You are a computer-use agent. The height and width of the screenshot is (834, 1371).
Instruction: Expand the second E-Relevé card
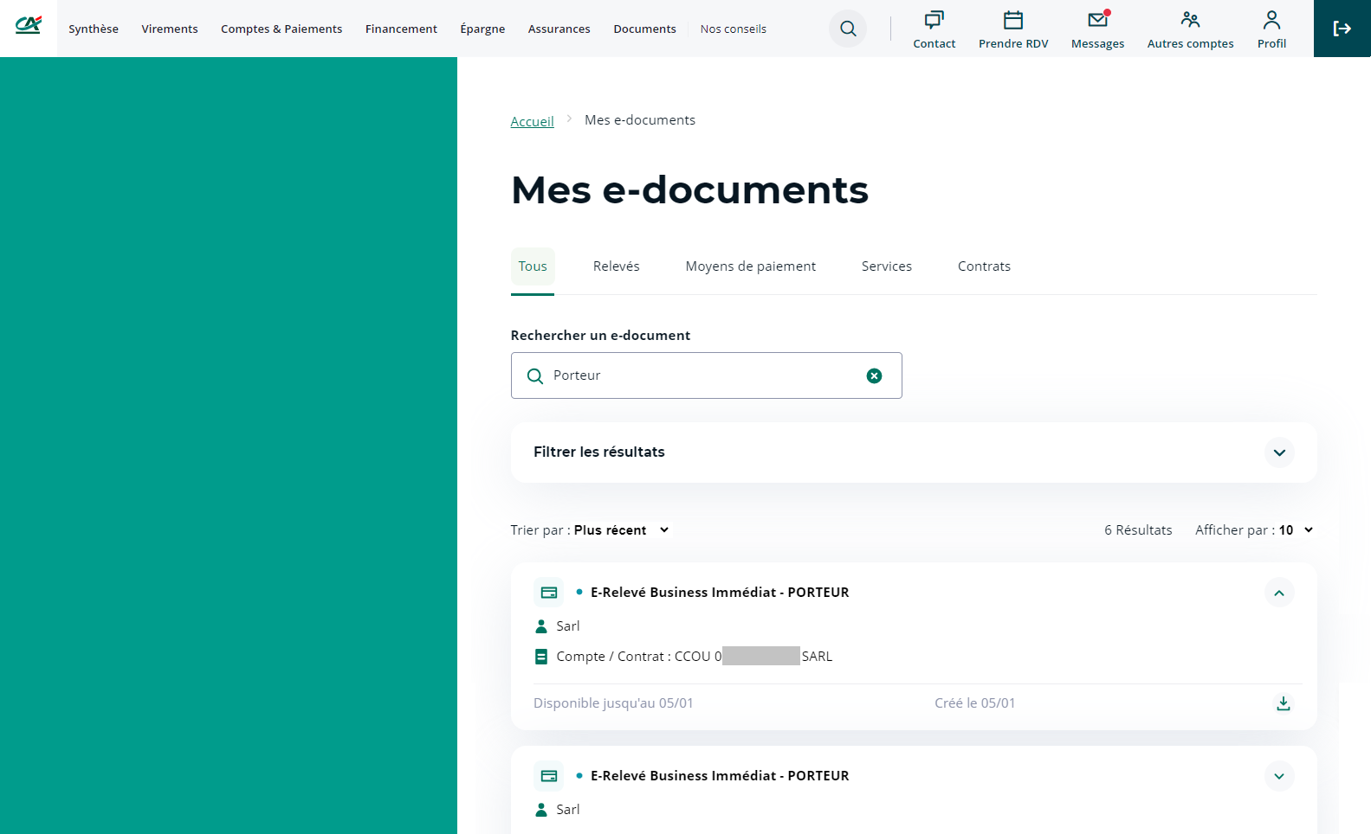pyautogui.click(x=1278, y=776)
